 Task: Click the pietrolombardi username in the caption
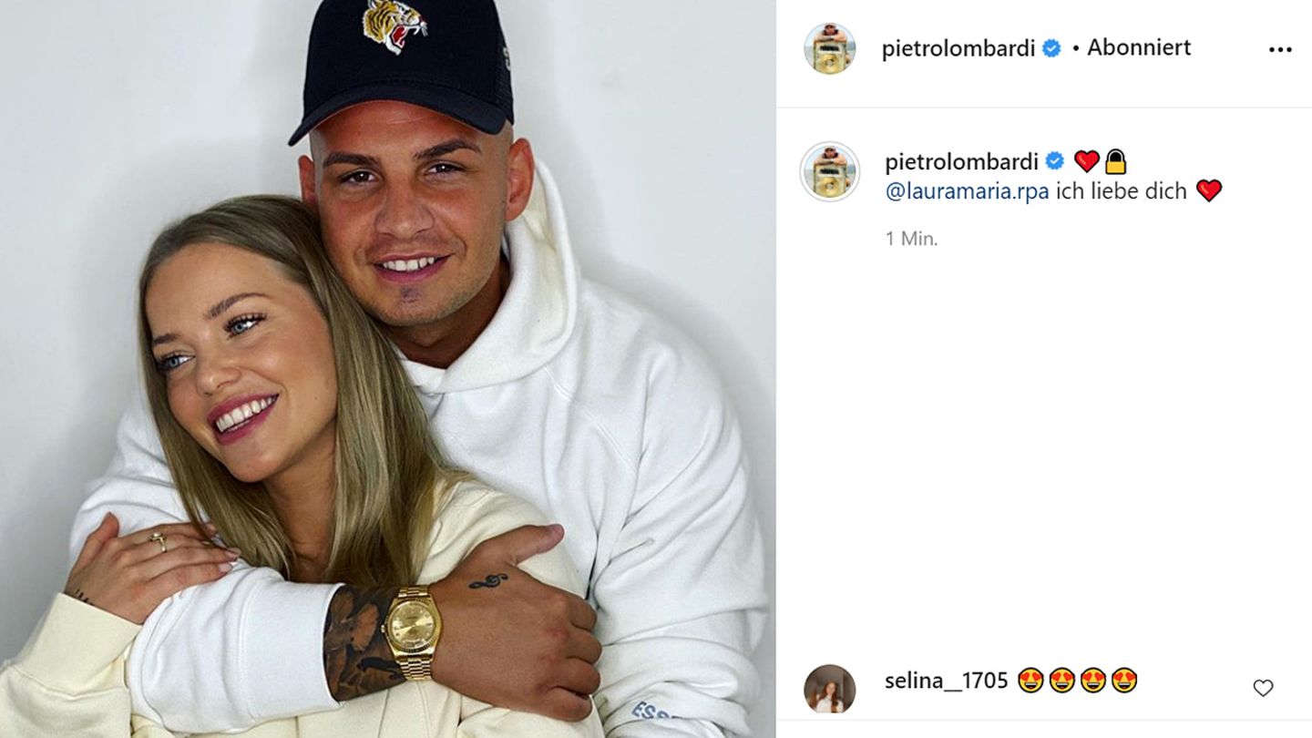(962, 162)
